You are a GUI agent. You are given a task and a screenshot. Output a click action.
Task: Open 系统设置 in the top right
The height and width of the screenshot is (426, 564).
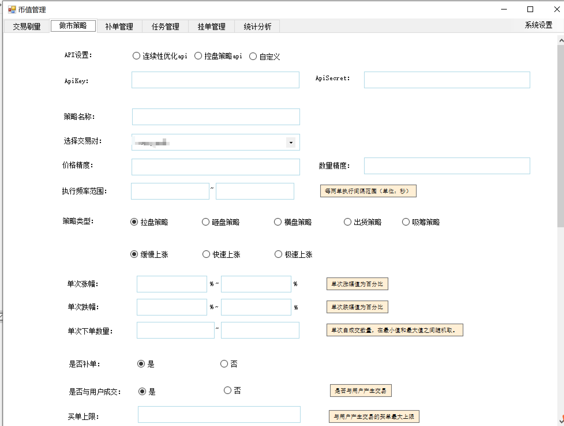tap(538, 25)
